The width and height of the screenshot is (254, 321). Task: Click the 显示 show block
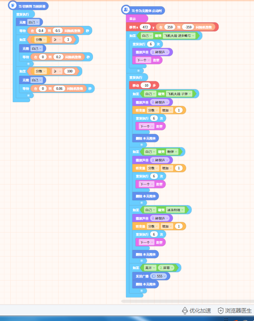(x=137, y=19)
